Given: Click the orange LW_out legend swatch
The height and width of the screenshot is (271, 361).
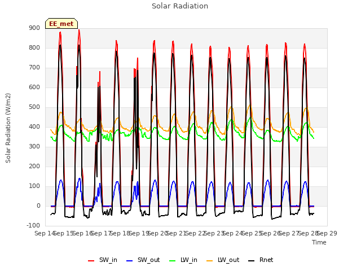Looking at the screenshot, I should (210, 261).
